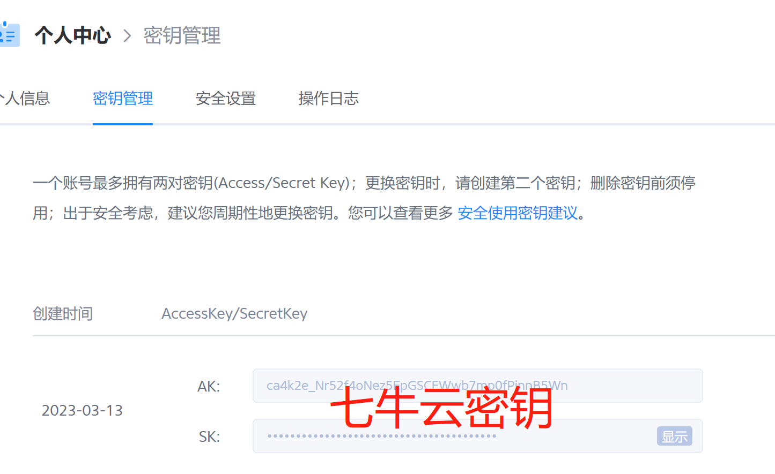Select the 密钥管理 tab
The height and width of the screenshot is (474, 775).
[123, 99]
